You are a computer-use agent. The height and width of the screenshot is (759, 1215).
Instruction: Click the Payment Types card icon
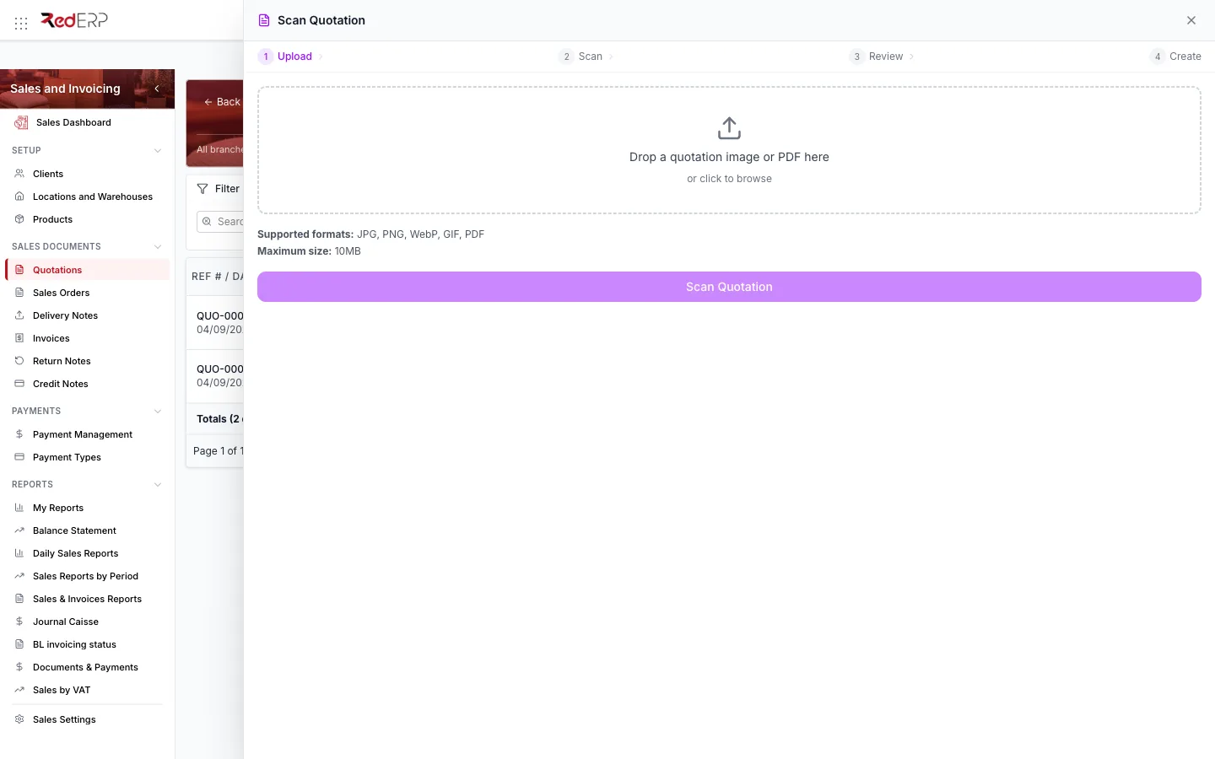click(19, 457)
